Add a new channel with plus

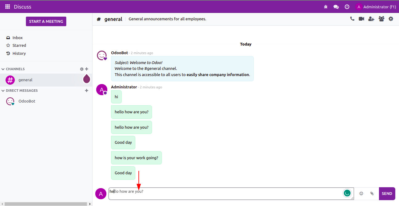[x=87, y=69]
